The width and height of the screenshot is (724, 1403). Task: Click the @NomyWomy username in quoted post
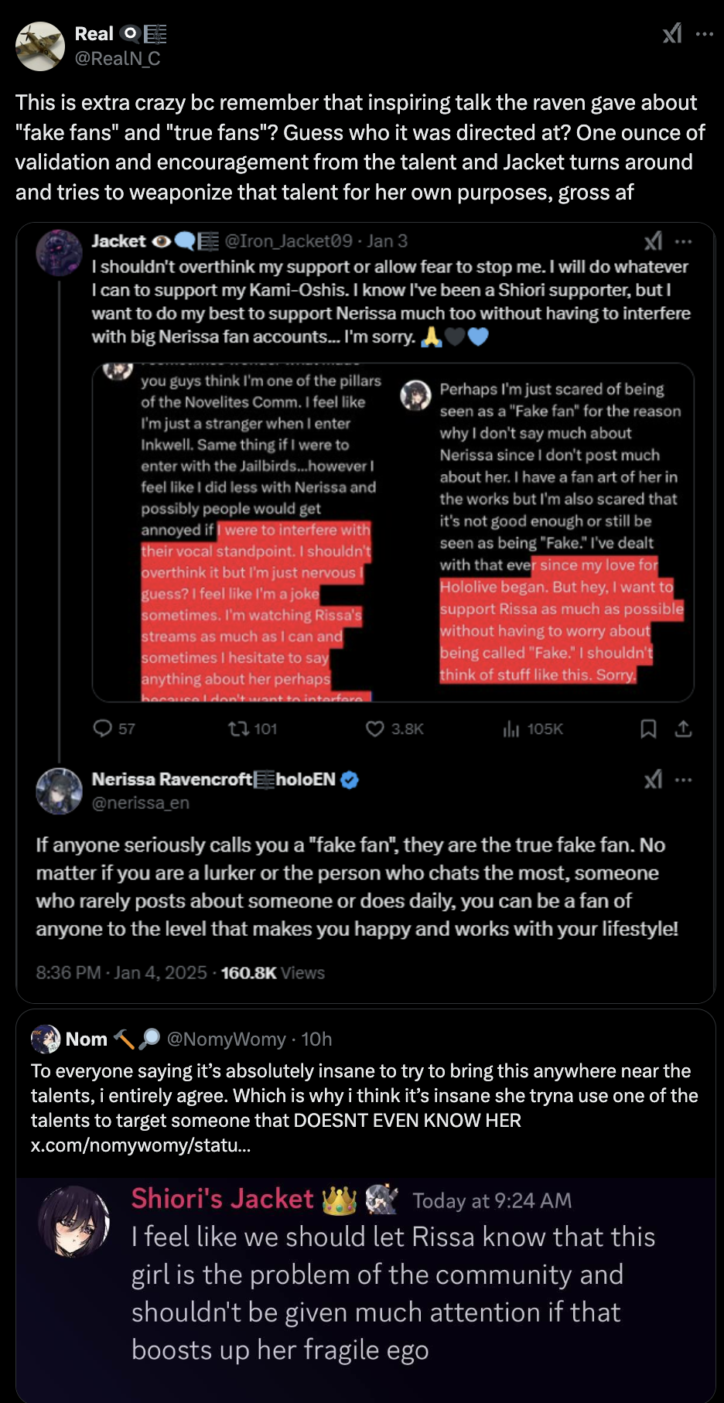pos(226,1039)
